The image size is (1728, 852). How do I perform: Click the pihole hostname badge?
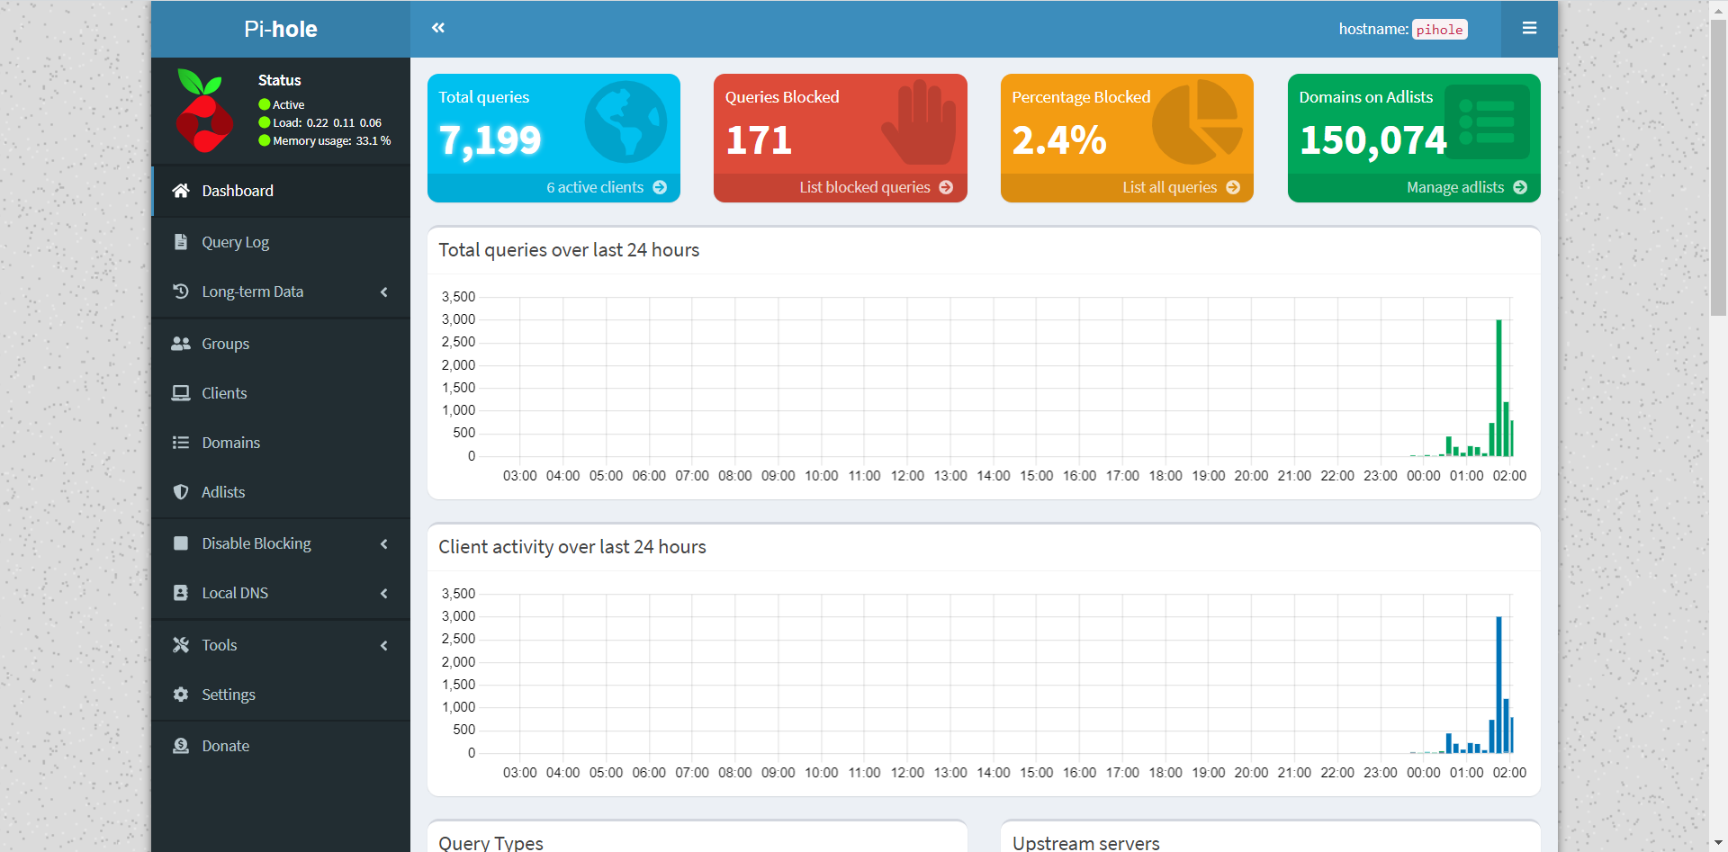pos(1439,30)
